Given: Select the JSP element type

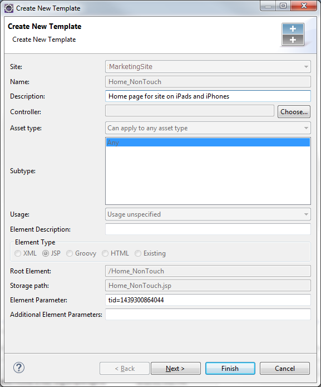Looking at the screenshot, I should coord(51,253).
